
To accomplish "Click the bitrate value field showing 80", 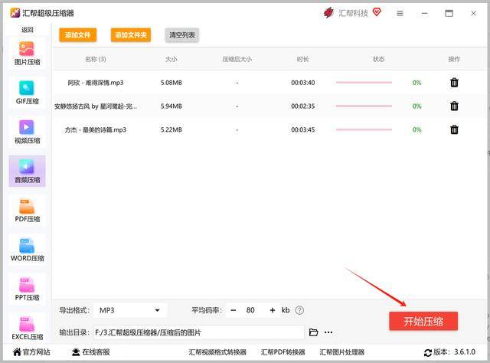I will point(250,310).
